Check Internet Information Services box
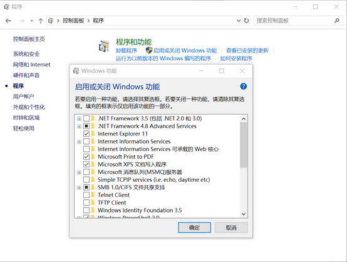 point(86,142)
